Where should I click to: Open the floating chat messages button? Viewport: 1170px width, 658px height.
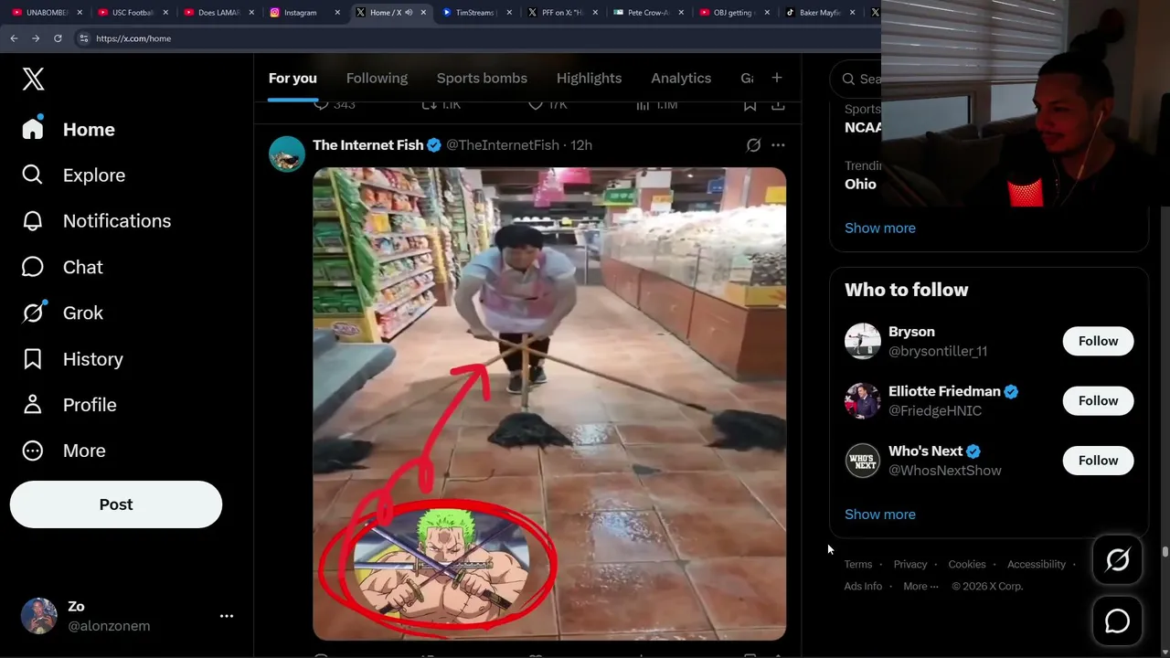[1117, 621]
